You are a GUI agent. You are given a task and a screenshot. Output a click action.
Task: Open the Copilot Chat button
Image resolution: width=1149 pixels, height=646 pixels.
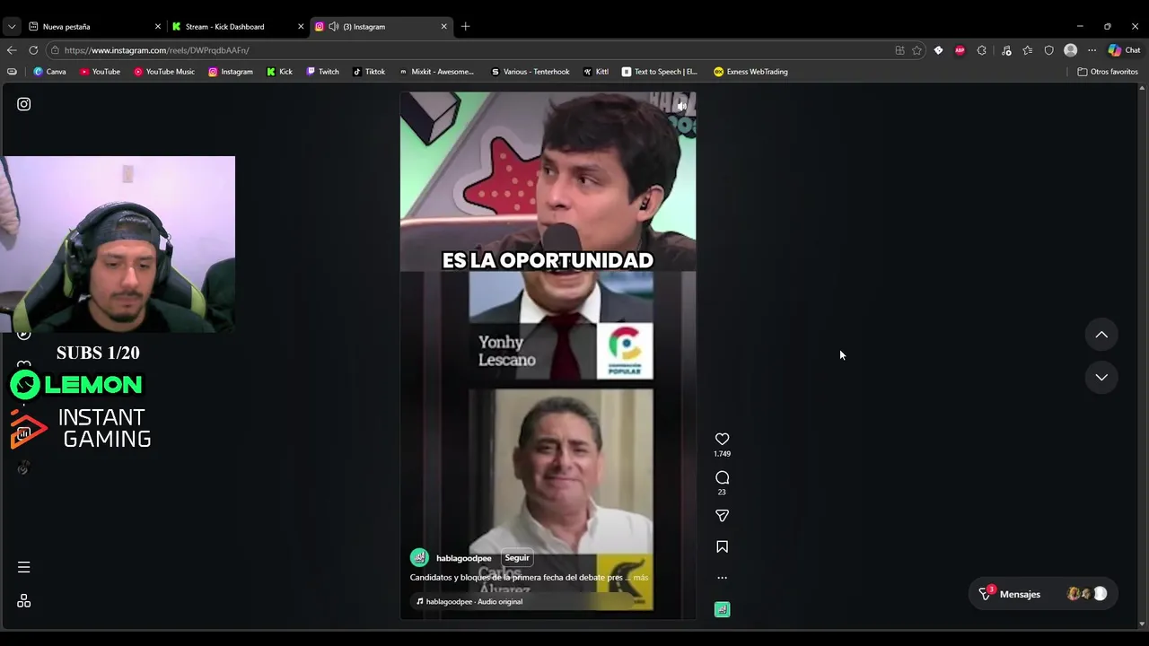click(1124, 50)
